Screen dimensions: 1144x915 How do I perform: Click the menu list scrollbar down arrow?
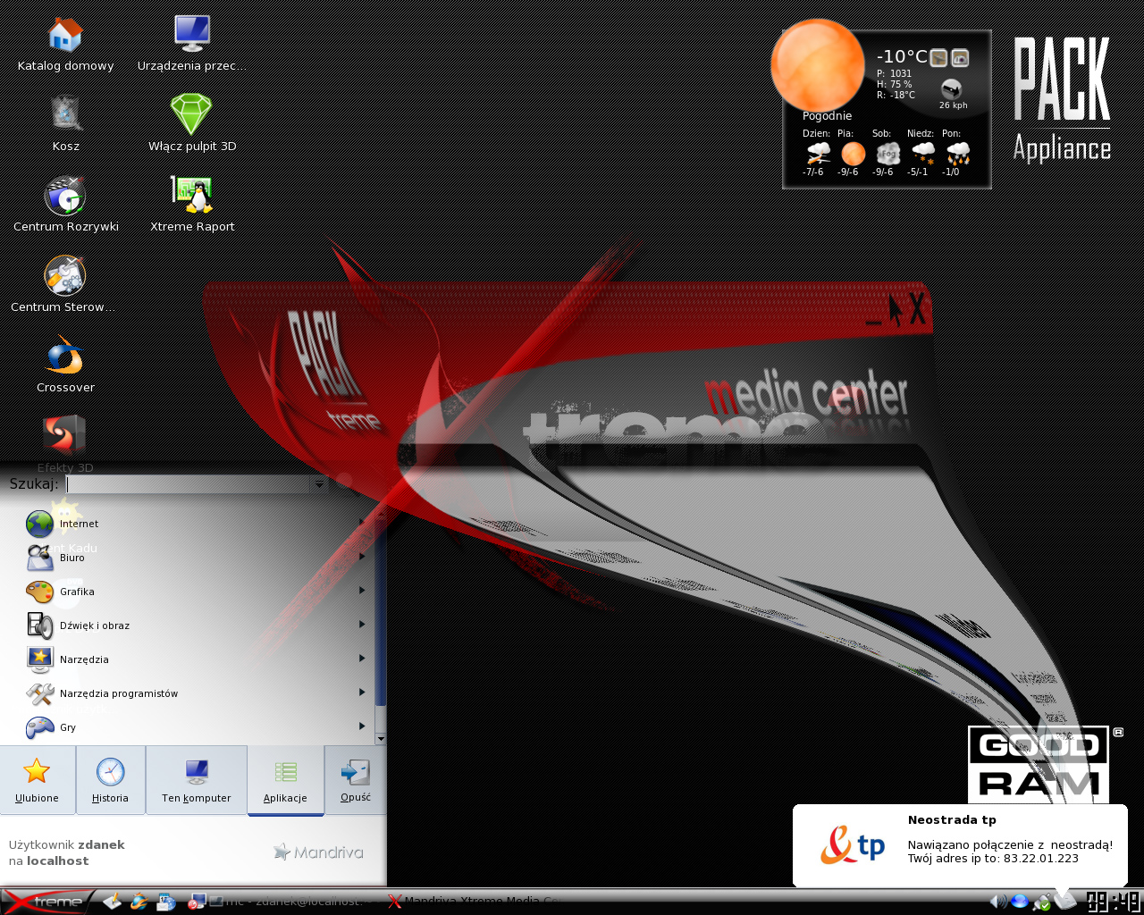pyautogui.click(x=381, y=738)
